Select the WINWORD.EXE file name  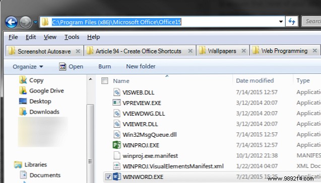(143, 177)
